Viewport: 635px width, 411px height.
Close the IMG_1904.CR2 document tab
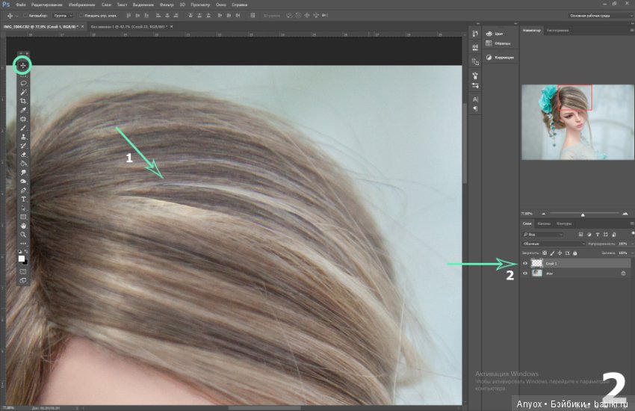coord(82,27)
